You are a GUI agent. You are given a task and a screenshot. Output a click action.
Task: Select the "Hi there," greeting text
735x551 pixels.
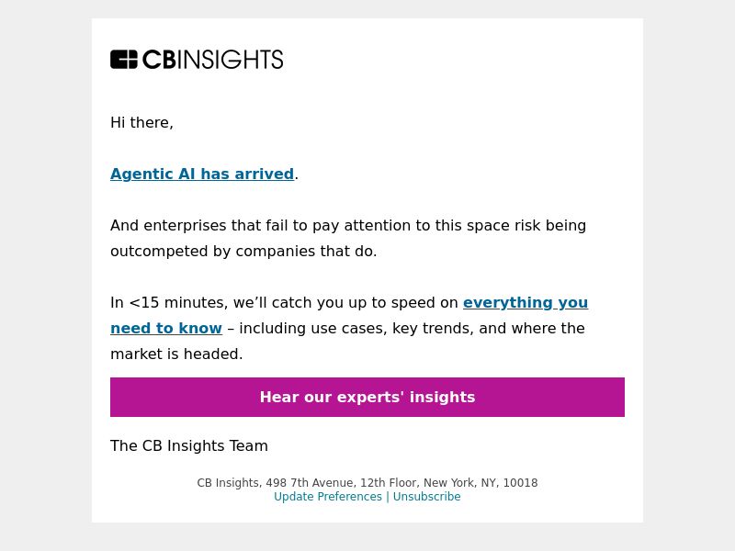click(x=141, y=123)
